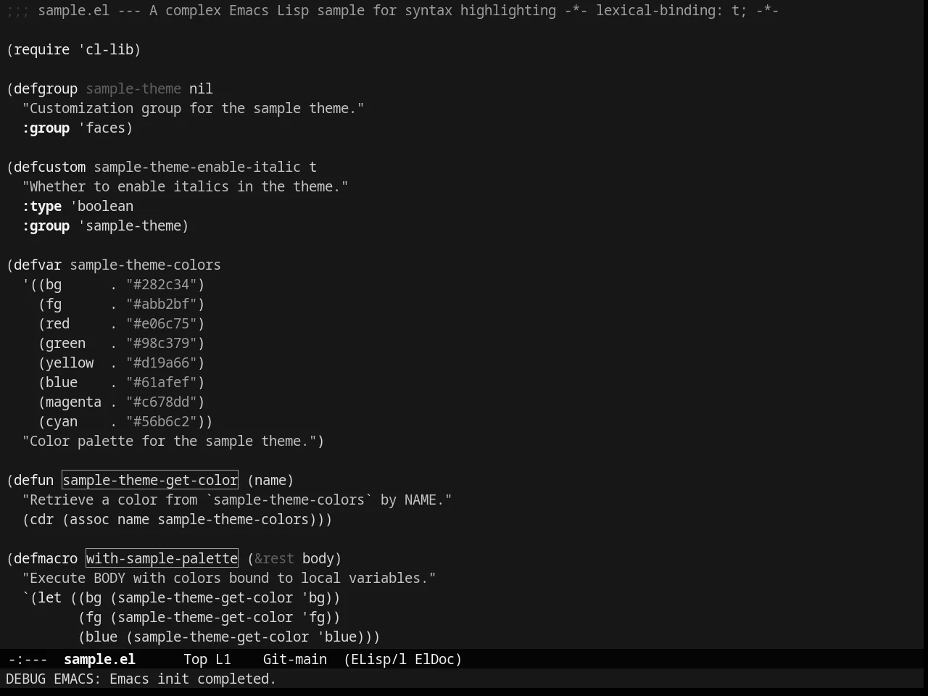This screenshot has height=696, width=928.
Task: Click the "#56b6c2" cyan color string
Action: pos(162,421)
